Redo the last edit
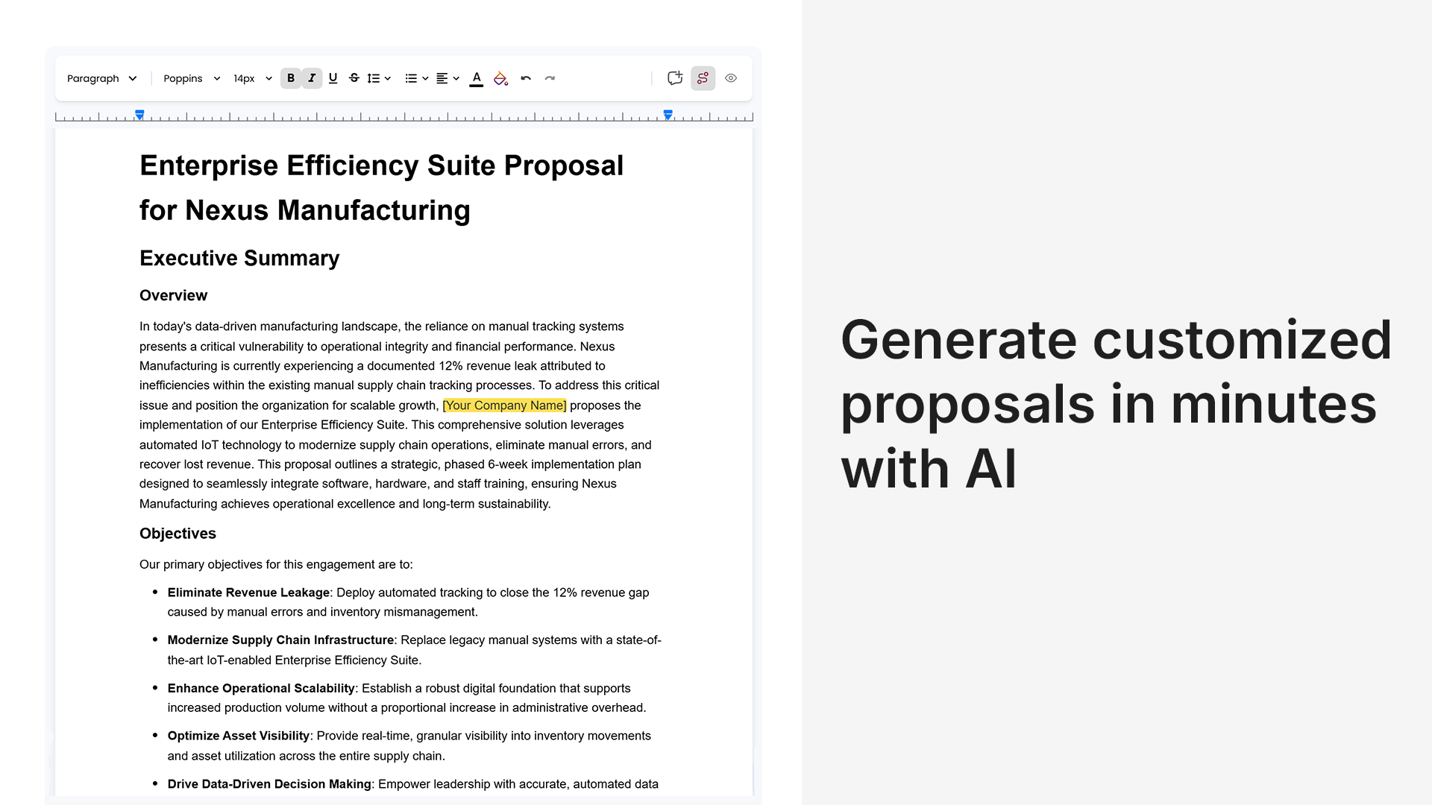Image resolution: width=1432 pixels, height=805 pixels. coord(550,78)
